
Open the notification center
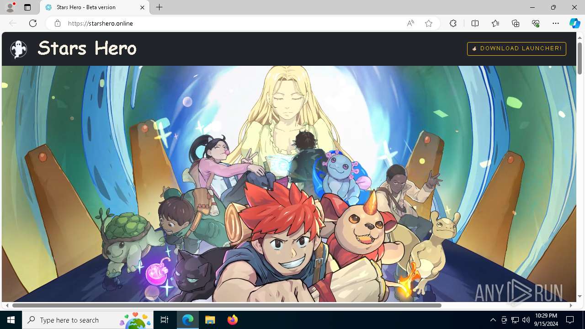(570, 320)
